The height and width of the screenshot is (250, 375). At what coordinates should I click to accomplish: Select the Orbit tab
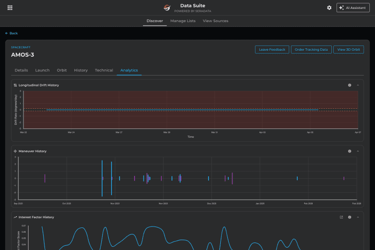(62, 70)
